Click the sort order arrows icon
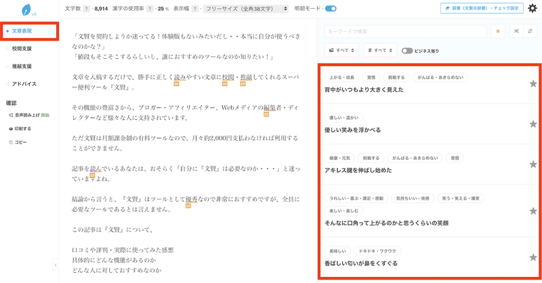This screenshot has width=542, height=283. point(530,31)
